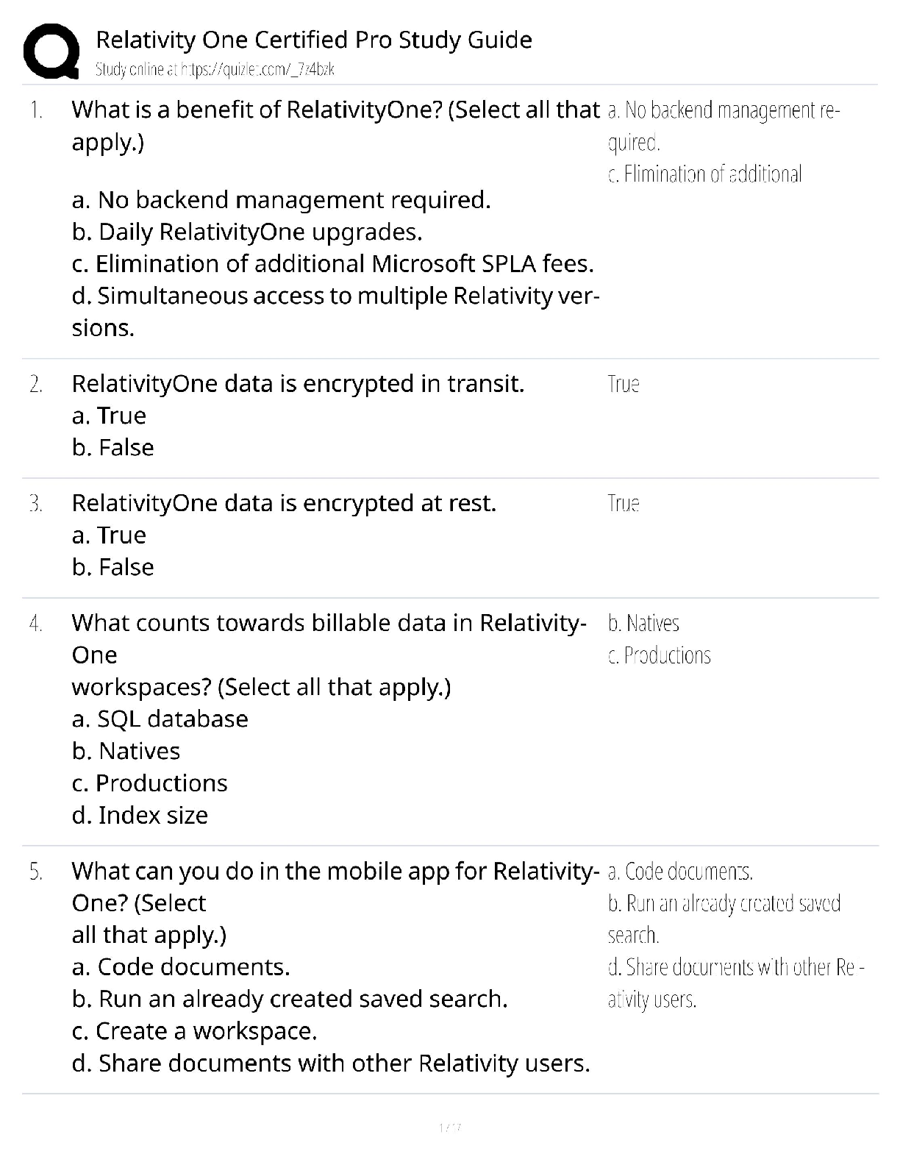
Task: Click the 'Relativity One Certified Pro Study Guide' title
Action: (314, 40)
